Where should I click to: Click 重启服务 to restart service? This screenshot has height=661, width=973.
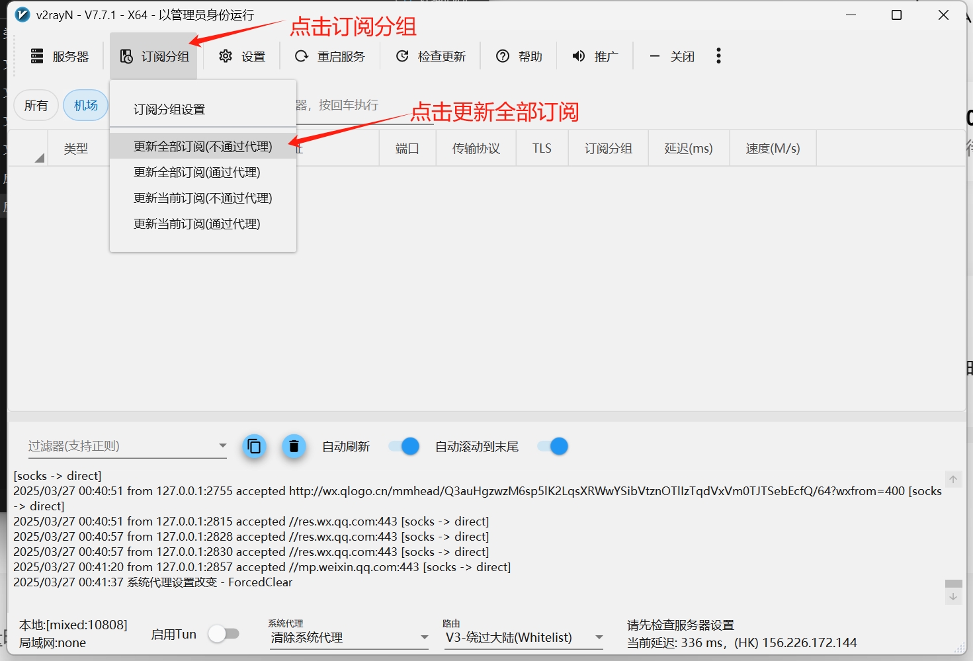tap(330, 56)
